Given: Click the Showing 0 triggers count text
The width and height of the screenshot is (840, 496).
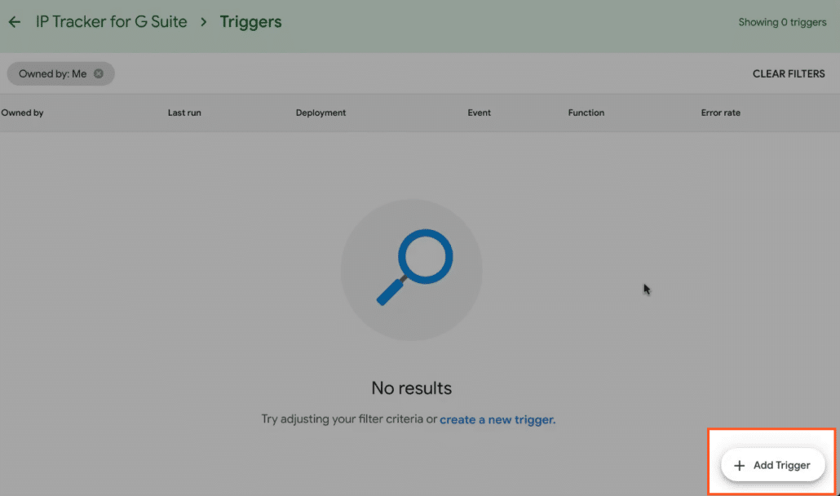Looking at the screenshot, I should tap(782, 23).
